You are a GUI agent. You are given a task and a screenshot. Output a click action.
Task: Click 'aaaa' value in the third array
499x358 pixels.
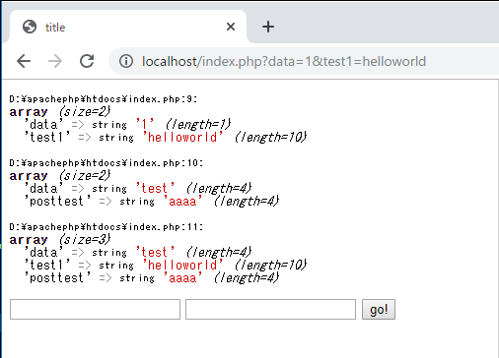coord(182,278)
